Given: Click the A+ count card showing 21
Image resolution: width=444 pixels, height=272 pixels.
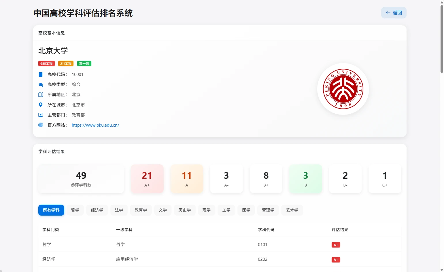Looking at the screenshot, I should 147,179.
